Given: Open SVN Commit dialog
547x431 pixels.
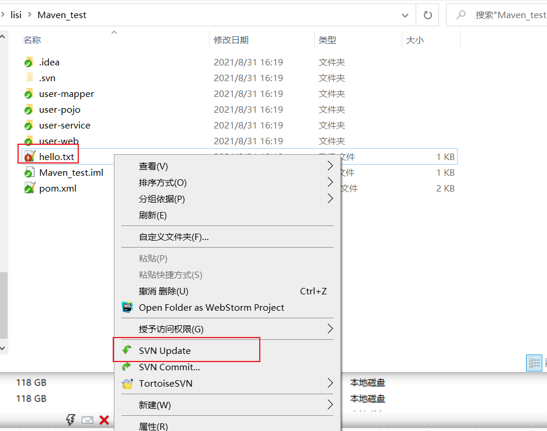Looking at the screenshot, I should pyautogui.click(x=170, y=367).
